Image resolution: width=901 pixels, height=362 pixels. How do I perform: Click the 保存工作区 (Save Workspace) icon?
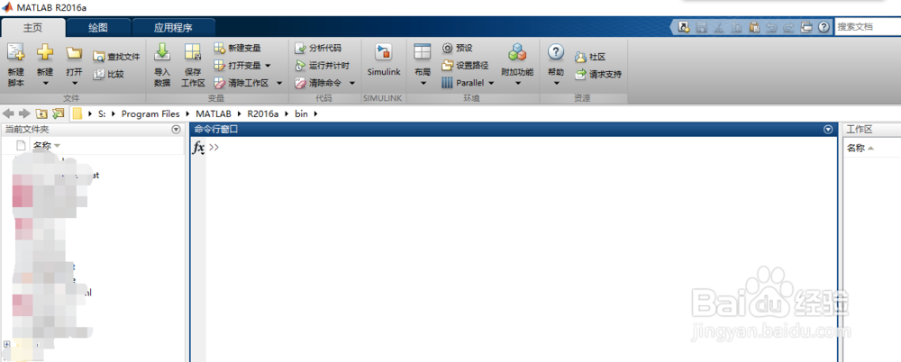coord(193,53)
